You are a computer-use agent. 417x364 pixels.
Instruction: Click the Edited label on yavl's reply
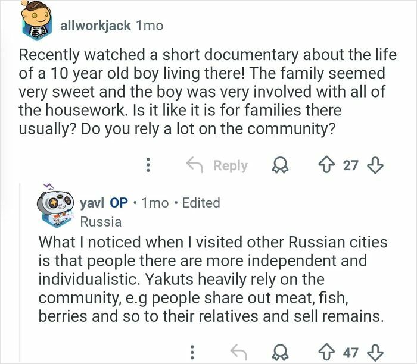coord(200,202)
